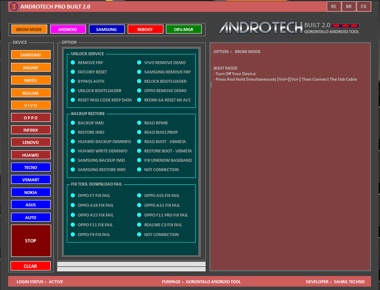380x290 pixels.
Task: Select OPPO A15 FIX FAIL option
Action: 92,215
